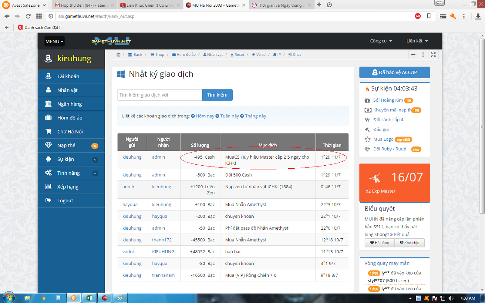Image resolution: width=485 pixels, height=303 pixels.
Task: Go to Chợ Hà Nội marketplace
Action: pos(70,132)
